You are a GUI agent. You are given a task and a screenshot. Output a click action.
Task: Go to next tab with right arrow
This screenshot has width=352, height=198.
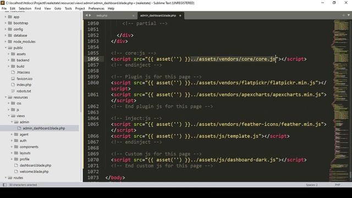(90, 15)
